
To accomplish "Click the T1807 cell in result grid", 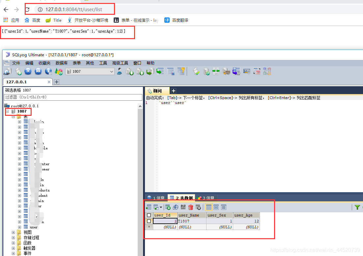I will click(192, 221).
